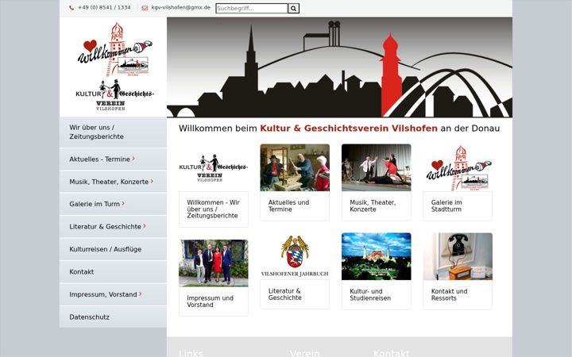This screenshot has width=572, height=357.
Task: Open Galerie im Turm menu item
Action: pyautogui.click(x=95, y=204)
